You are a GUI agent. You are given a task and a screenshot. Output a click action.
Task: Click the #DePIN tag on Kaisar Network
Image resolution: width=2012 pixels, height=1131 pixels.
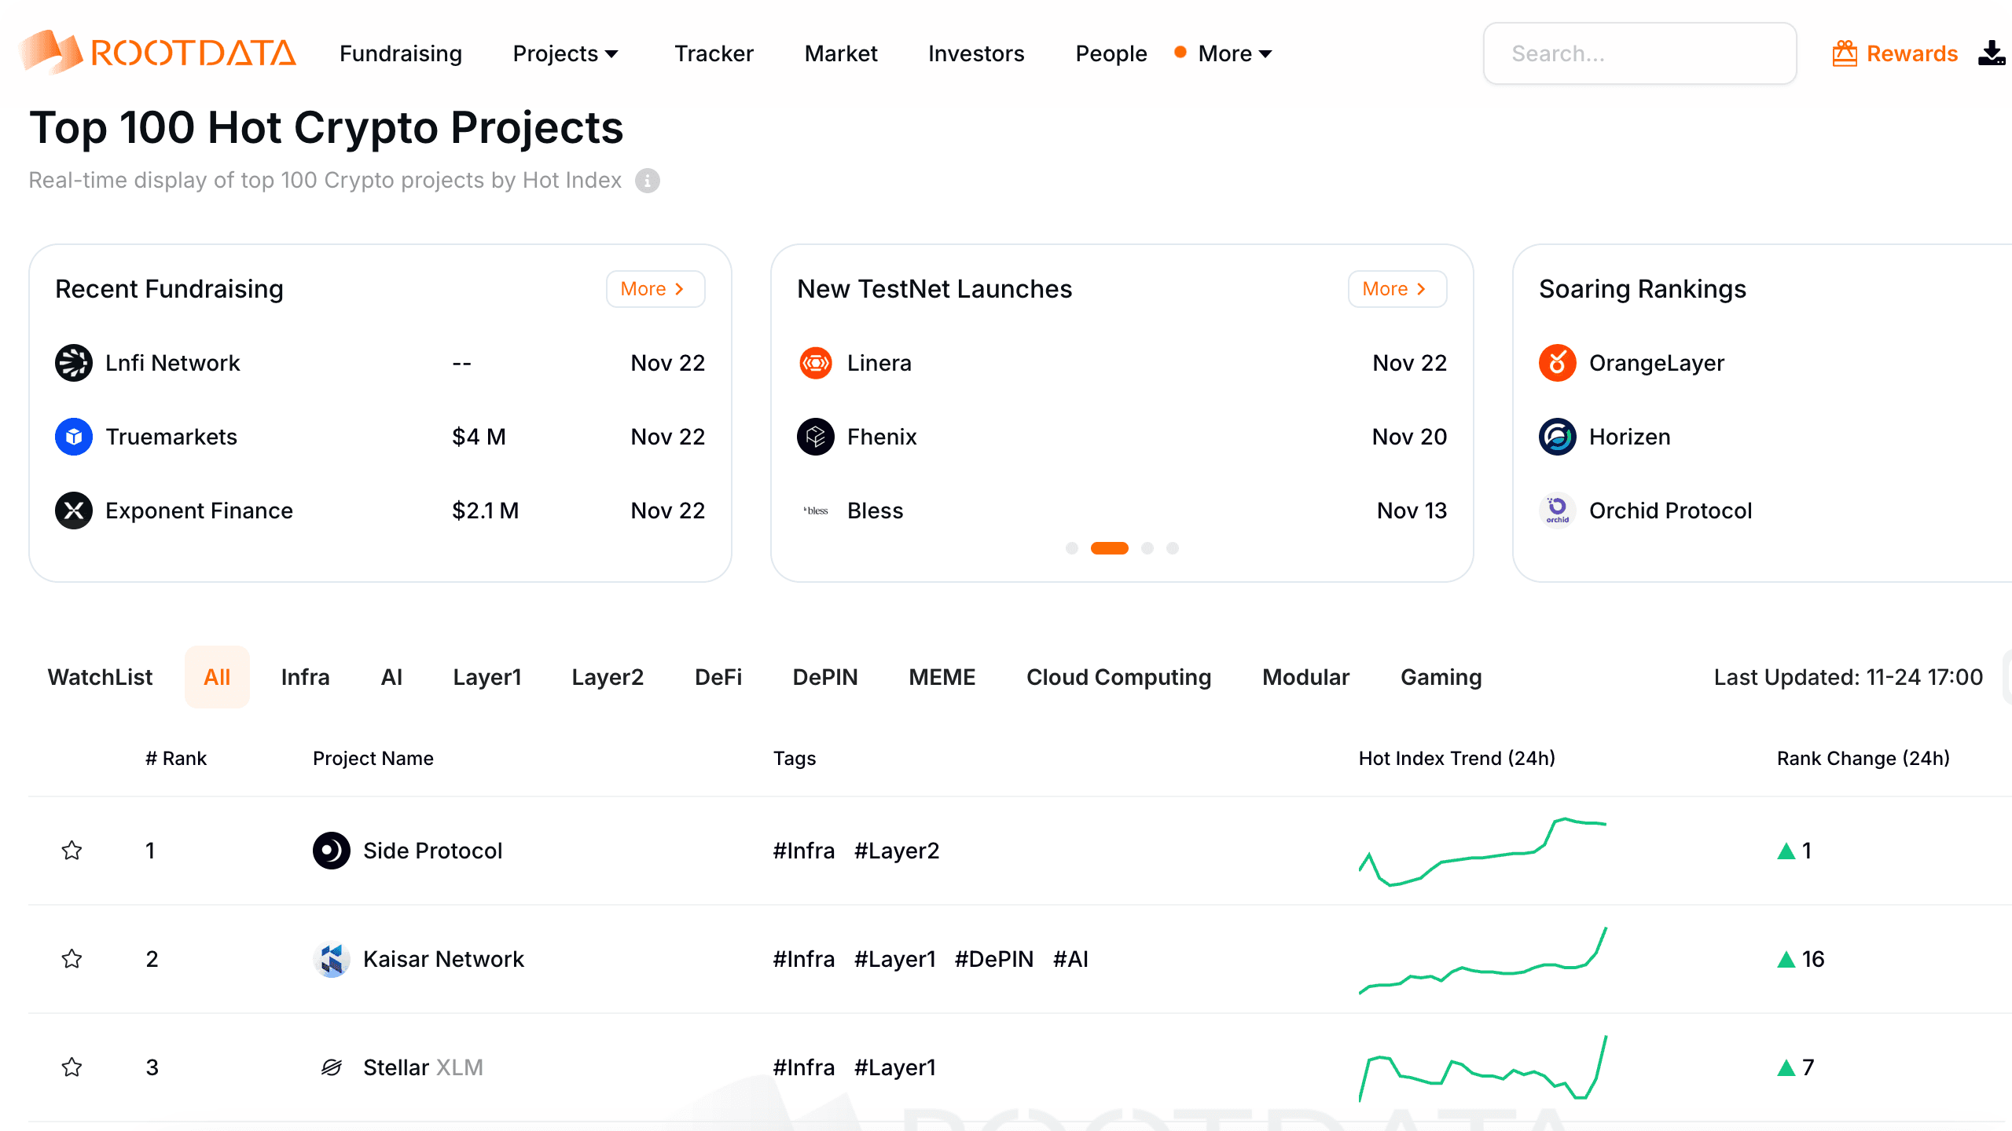(994, 959)
